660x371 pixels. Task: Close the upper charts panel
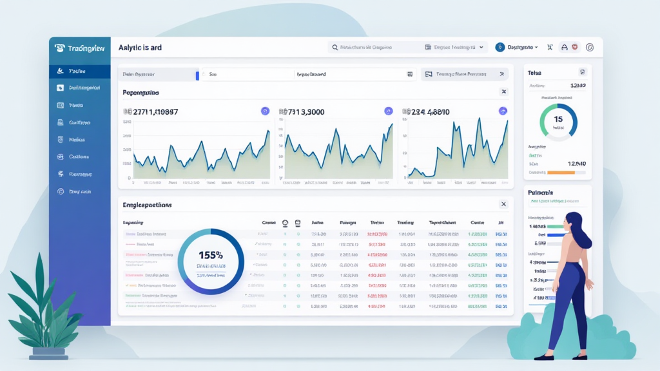click(503, 92)
